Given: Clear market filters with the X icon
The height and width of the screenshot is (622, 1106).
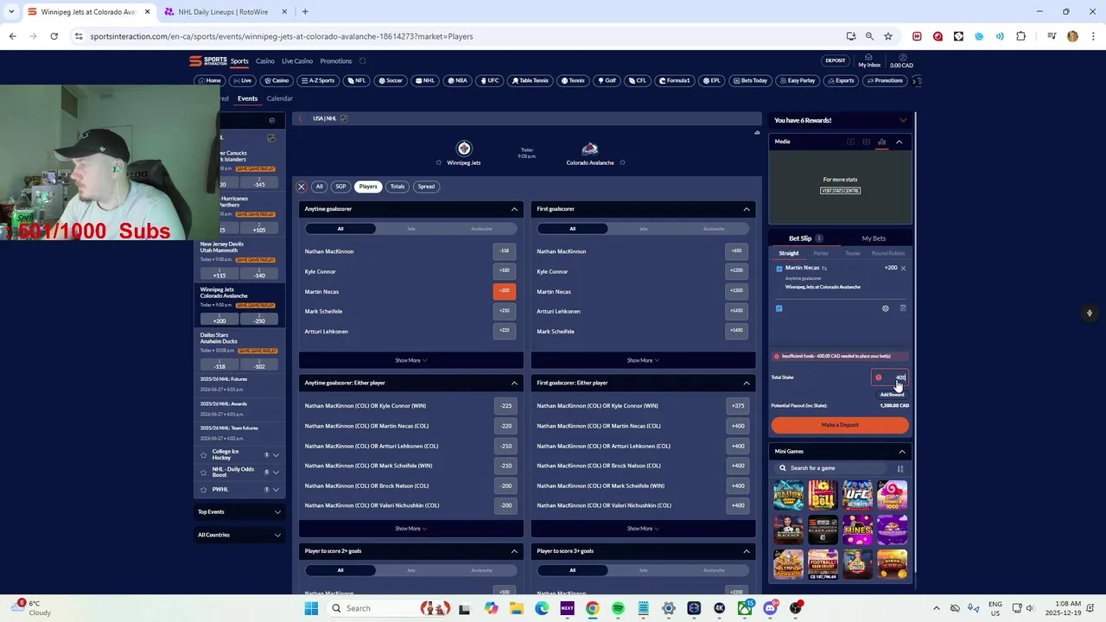Looking at the screenshot, I should click(x=302, y=187).
